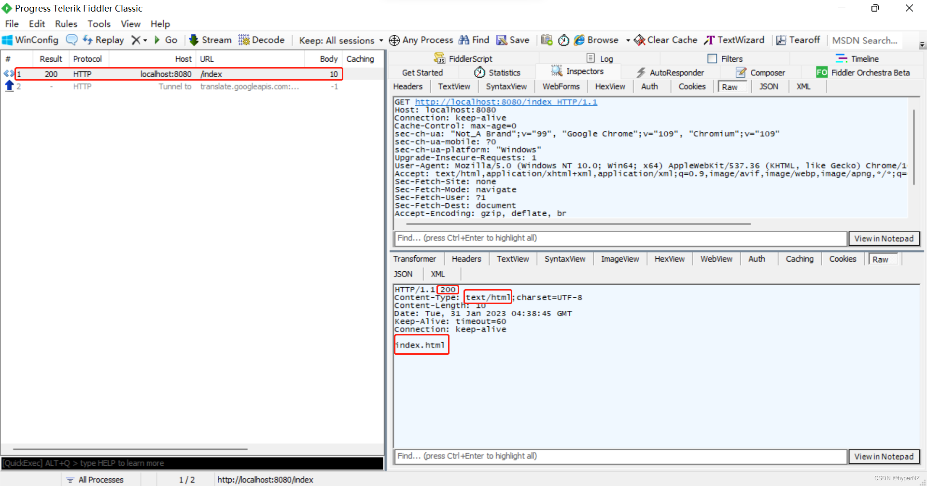Click request pane horizontal scrollbar
The height and width of the screenshot is (486, 927).
click(x=578, y=224)
